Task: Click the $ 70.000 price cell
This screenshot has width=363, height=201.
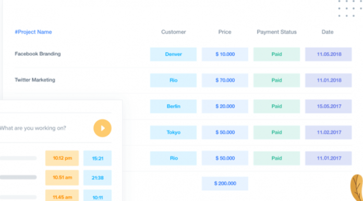Action: click(x=225, y=80)
